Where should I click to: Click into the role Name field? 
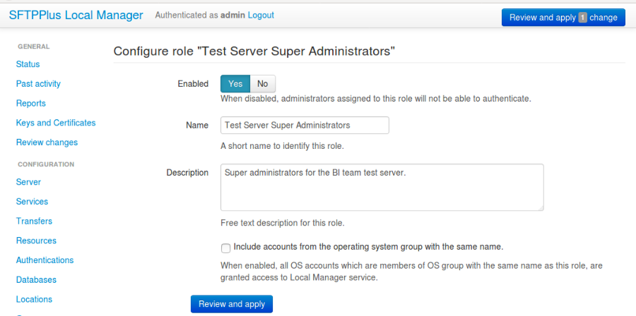[x=305, y=125]
